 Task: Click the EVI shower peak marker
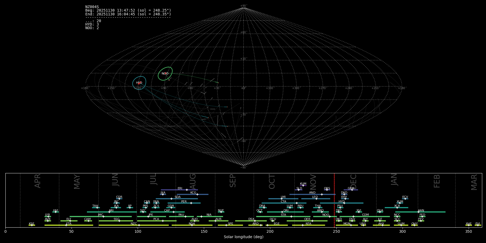click(478, 225)
